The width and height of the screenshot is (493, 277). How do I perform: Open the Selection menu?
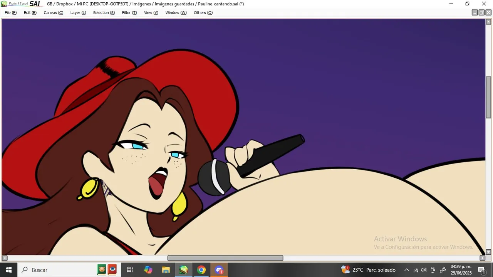(104, 13)
